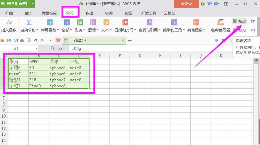Select cell containing 苹果

[59, 62]
